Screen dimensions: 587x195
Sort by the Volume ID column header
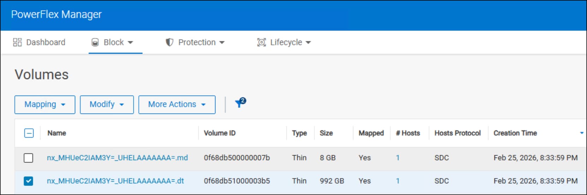point(220,133)
